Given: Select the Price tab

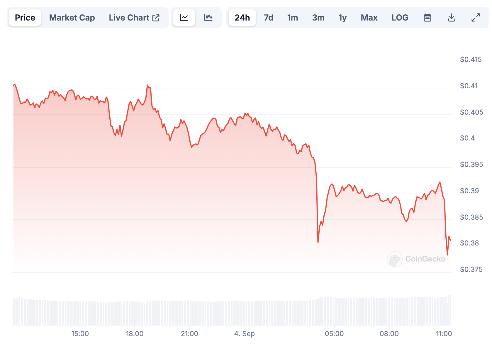Looking at the screenshot, I should point(25,18).
